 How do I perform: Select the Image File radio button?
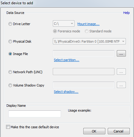pos(10,54)
